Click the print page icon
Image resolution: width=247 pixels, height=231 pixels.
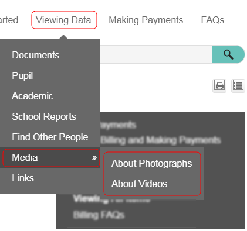pyautogui.click(x=219, y=85)
